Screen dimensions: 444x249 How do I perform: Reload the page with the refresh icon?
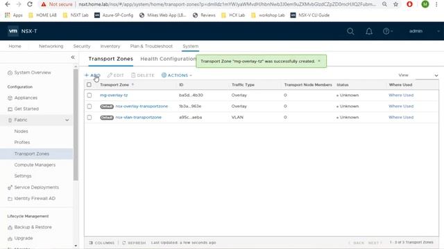pos(30,4)
